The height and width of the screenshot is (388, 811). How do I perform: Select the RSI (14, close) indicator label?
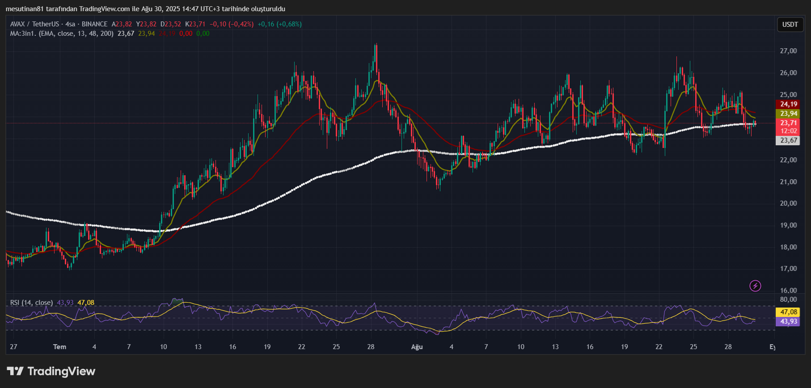[31, 303]
